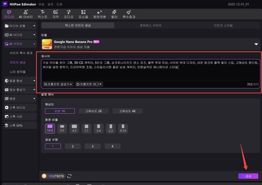The width and height of the screenshot is (262, 185).
Task: Set generation quantity to 4
Action: click(112, 146)
